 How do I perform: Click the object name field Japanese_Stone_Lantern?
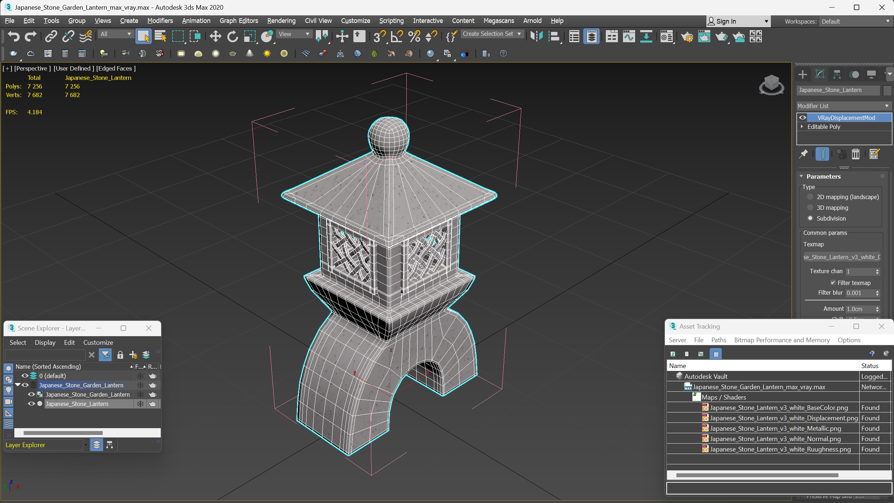click(x=838, y=90)
